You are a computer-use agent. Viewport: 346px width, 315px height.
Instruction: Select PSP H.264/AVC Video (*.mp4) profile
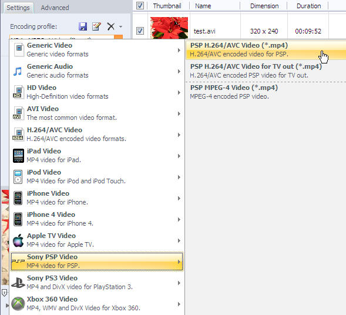(x=266, y=50)
